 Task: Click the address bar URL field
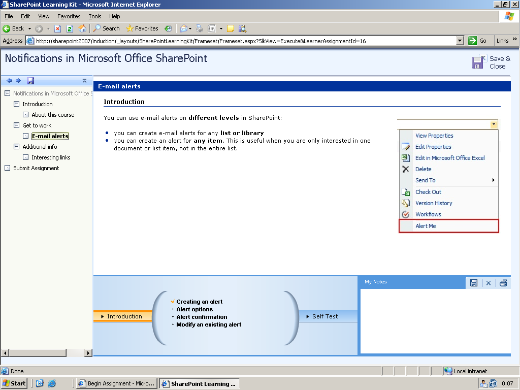click(241, 41)
